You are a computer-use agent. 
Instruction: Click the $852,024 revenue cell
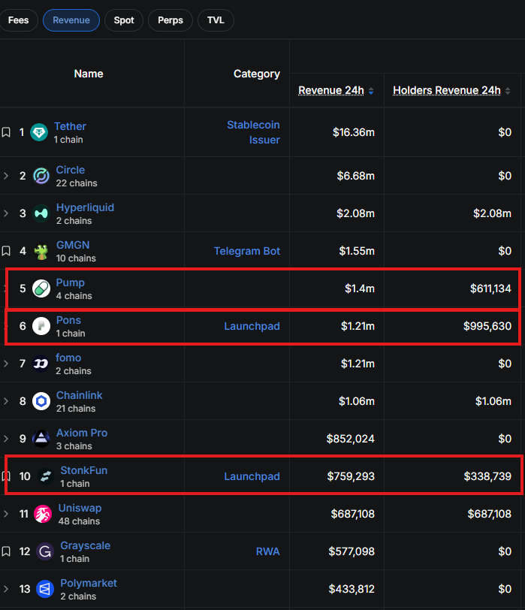click(351, 439)
